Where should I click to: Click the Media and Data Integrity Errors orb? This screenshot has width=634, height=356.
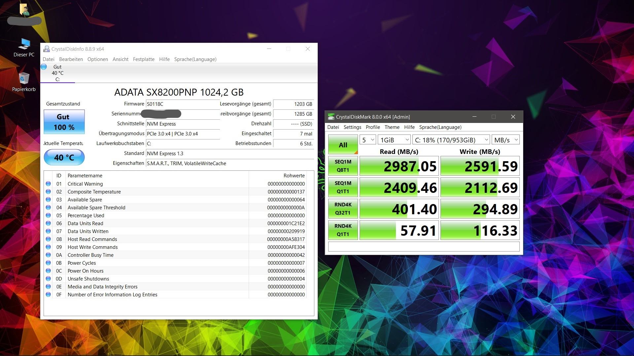coord(48,286)
